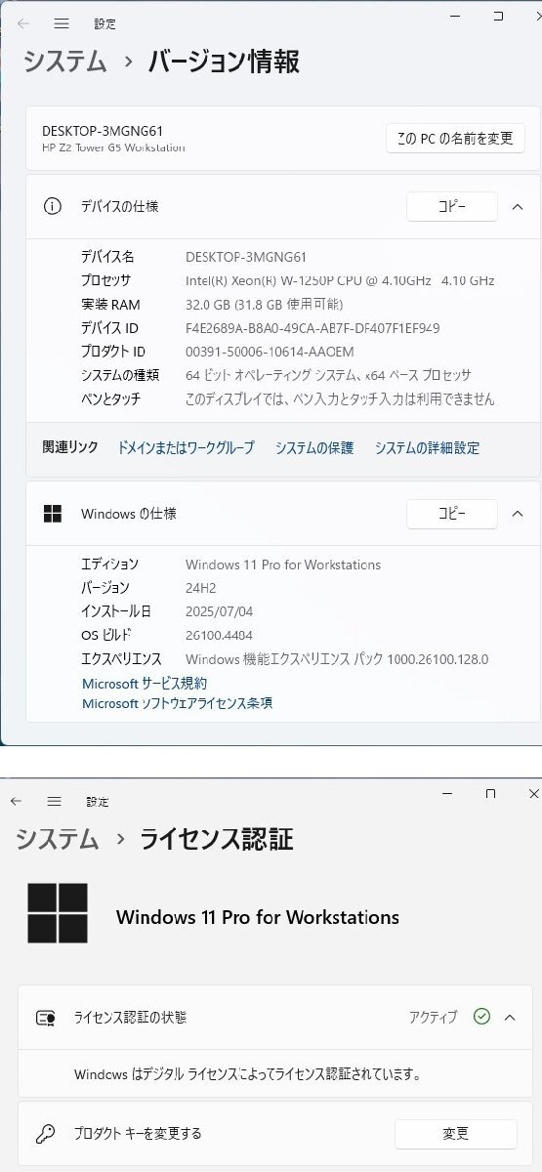
Task: Go back in the ライセンス認証 settings window
Action: pyautogui.click(x=16, y=801)
